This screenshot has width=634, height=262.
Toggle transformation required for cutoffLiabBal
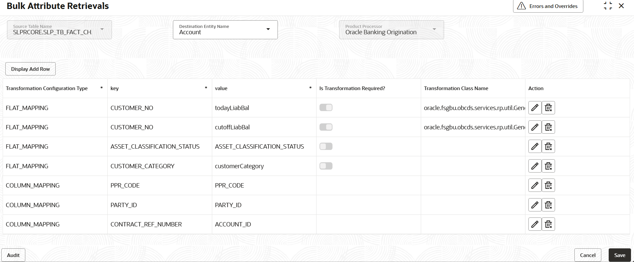[326, 127]
